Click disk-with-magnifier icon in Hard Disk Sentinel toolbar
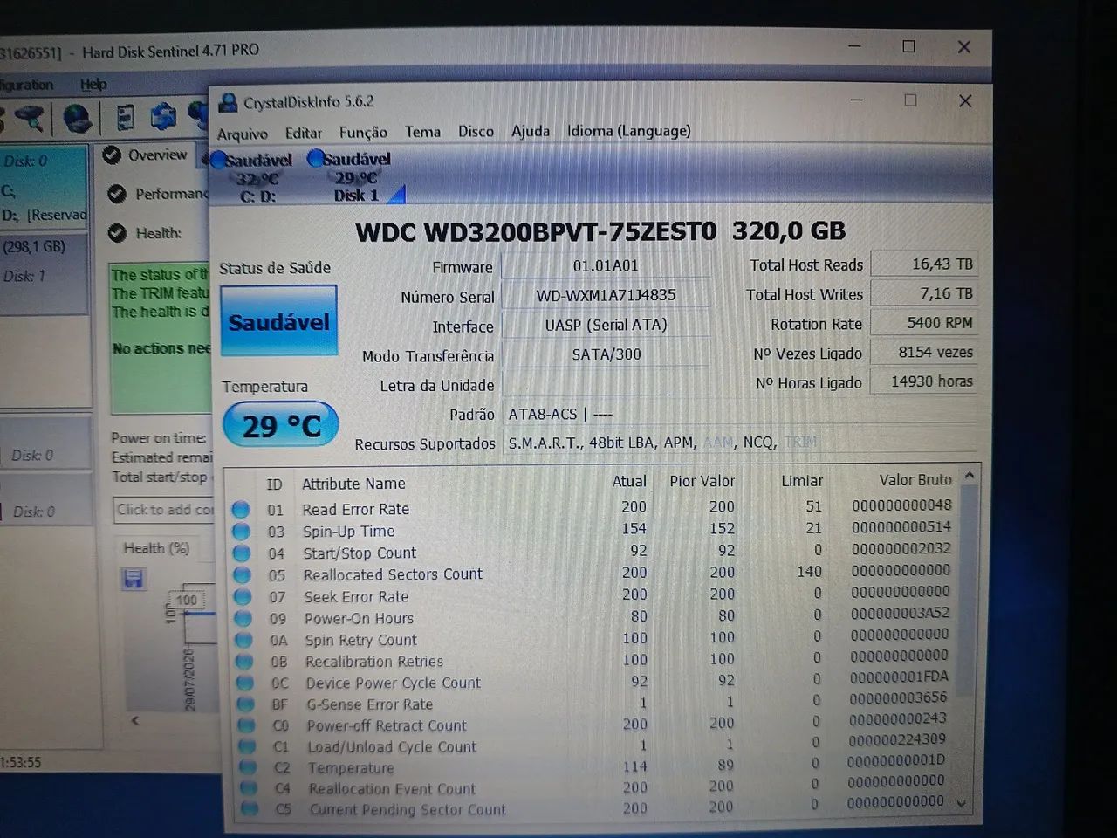This screenshot has height=838, width=1117. coord(30,117)
